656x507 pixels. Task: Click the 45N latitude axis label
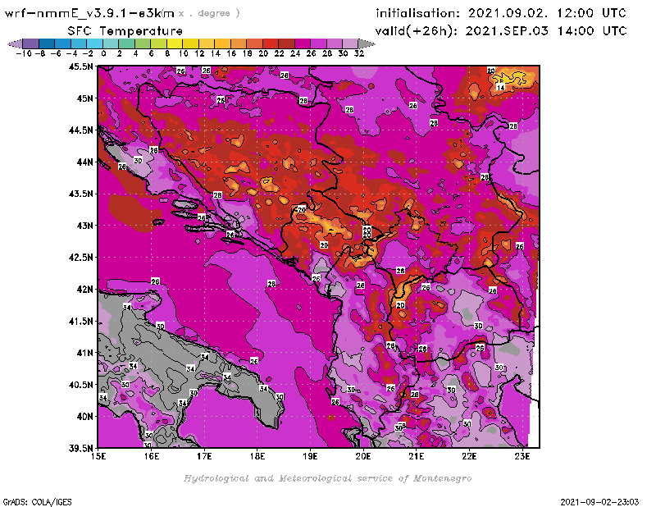(x=84, y=98)
